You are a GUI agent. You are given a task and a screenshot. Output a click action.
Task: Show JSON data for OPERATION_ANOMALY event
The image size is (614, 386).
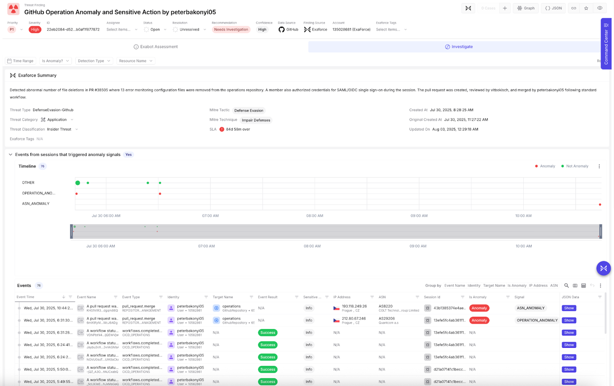pos(569,320)
